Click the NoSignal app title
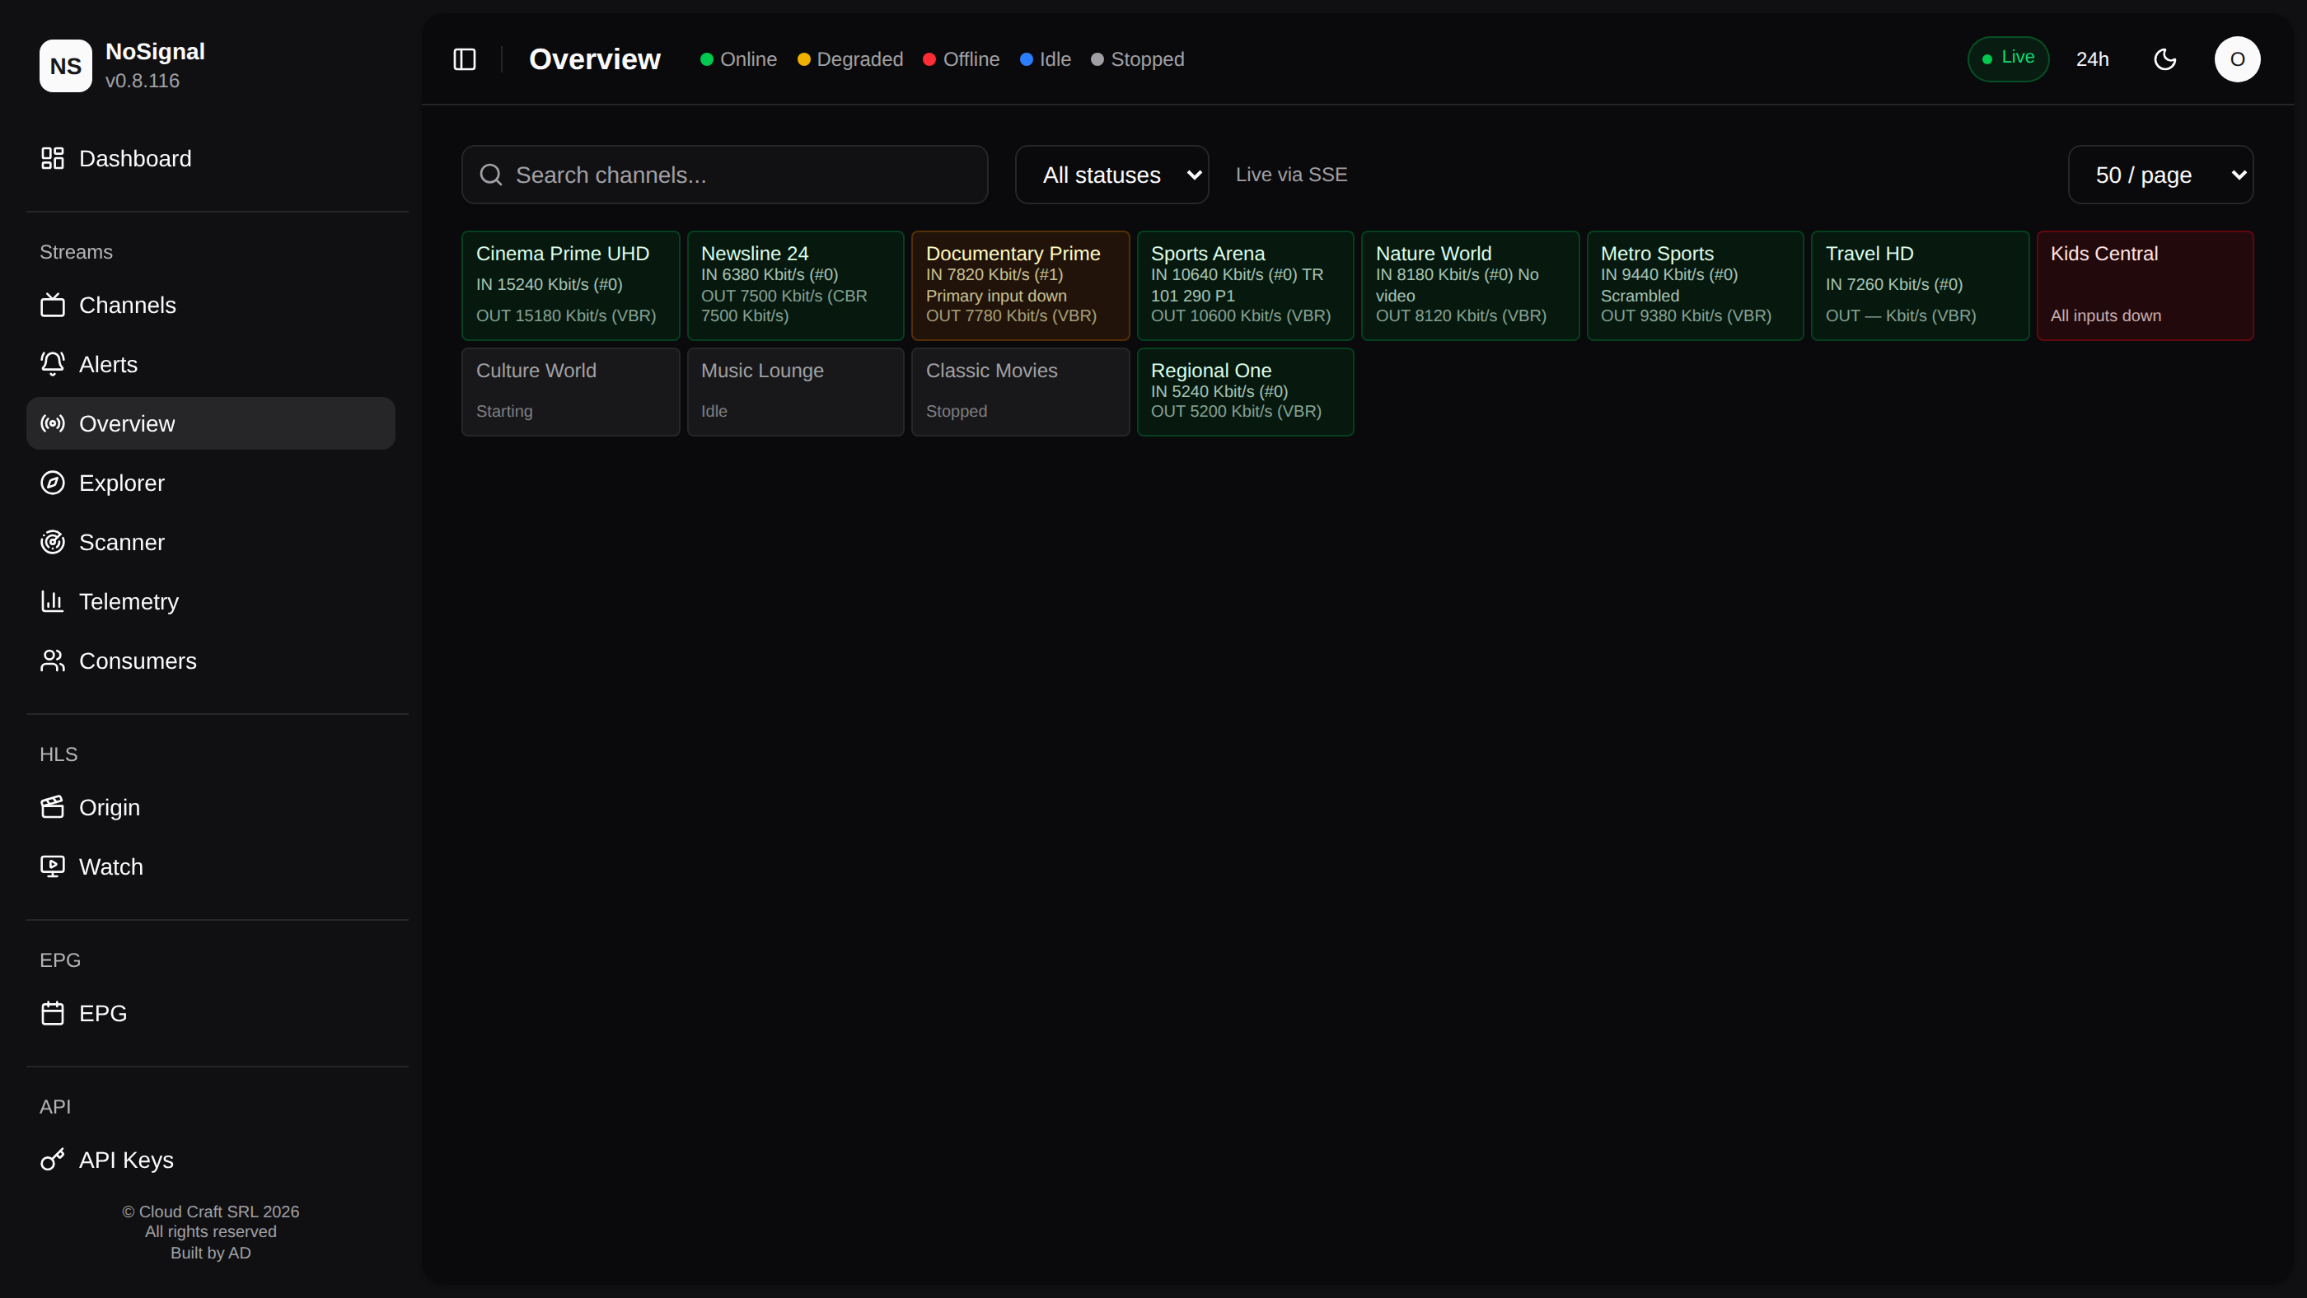This screenshot has height=1298, width=2307. click(155, 51)
